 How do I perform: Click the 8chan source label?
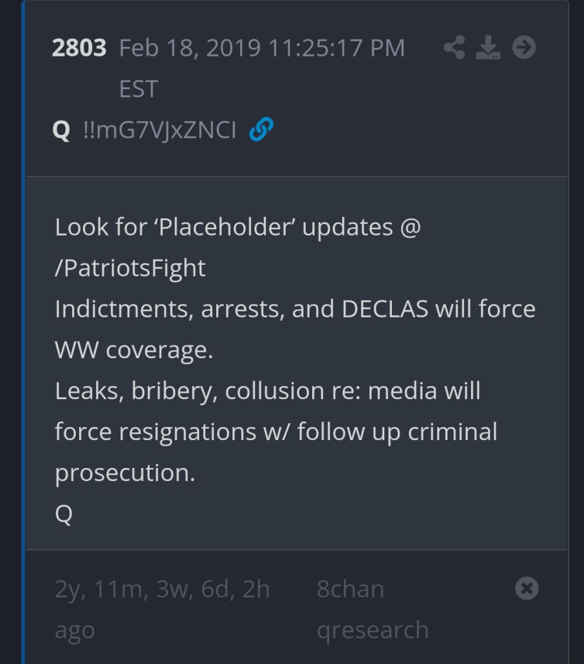click(x=350, y=589)
